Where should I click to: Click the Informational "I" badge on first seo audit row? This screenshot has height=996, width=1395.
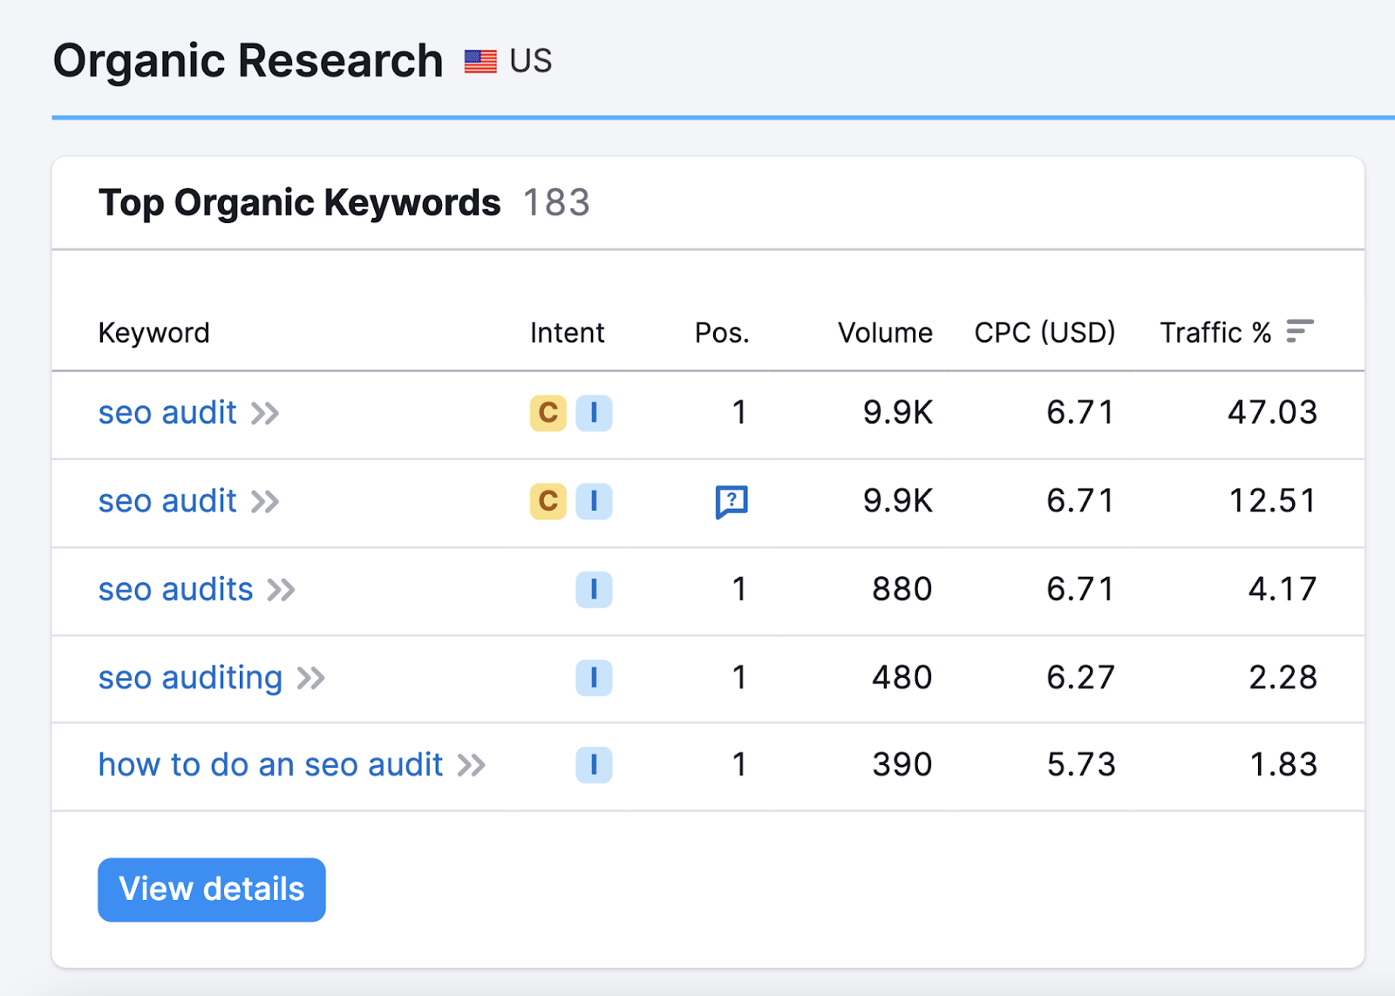click(594, 413)
